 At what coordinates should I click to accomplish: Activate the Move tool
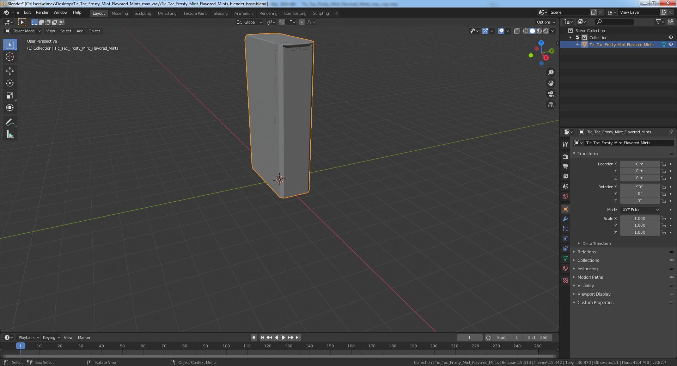click(x=10, y=71)
